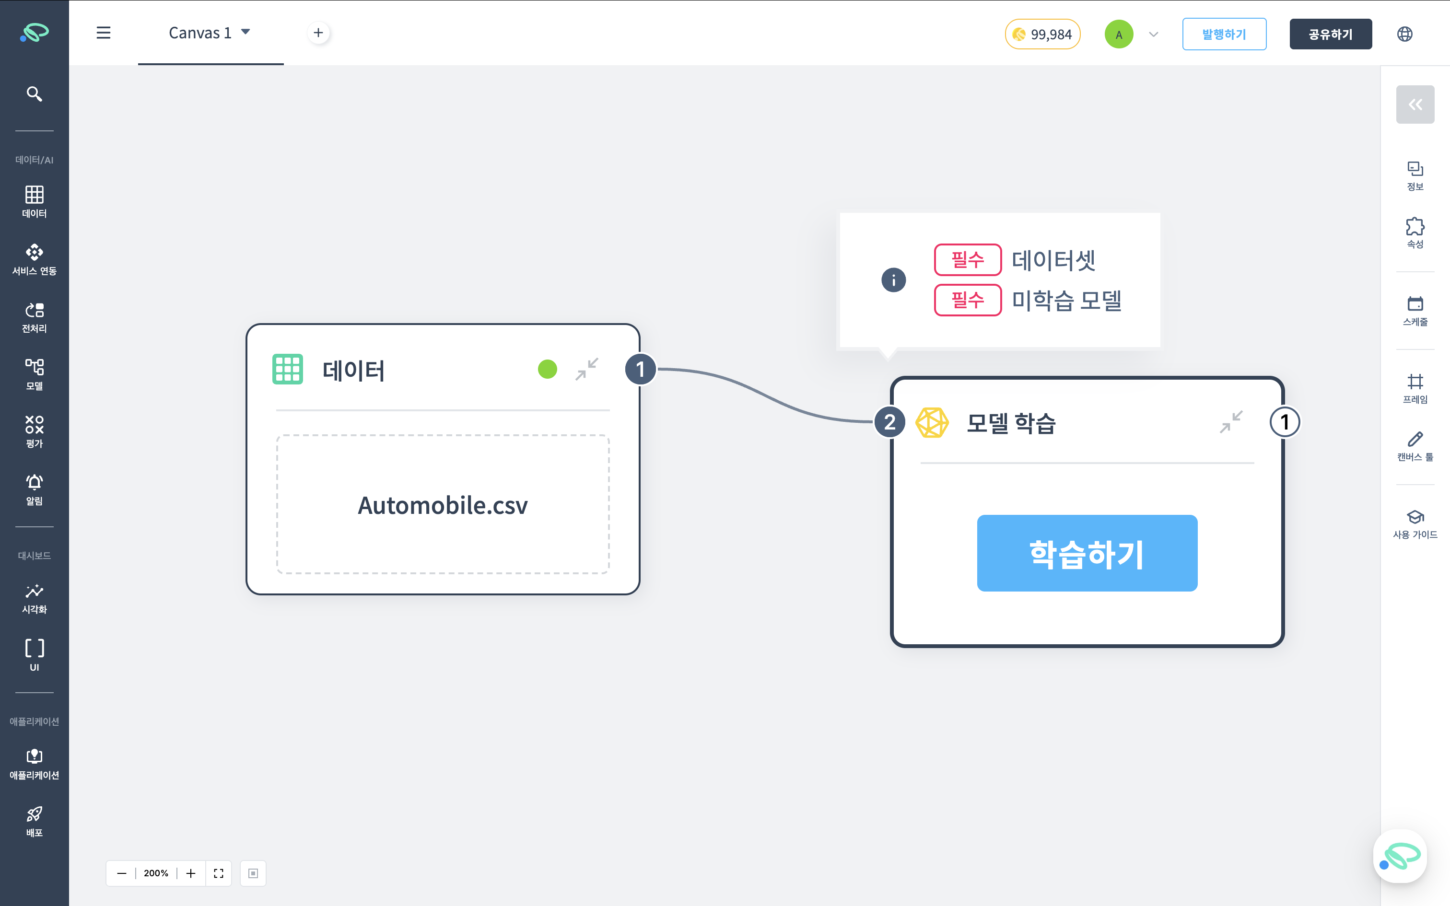Collapse the 모델 학습 node
The height and width of the screenshot is (906, 1450).
point(1231,423)
